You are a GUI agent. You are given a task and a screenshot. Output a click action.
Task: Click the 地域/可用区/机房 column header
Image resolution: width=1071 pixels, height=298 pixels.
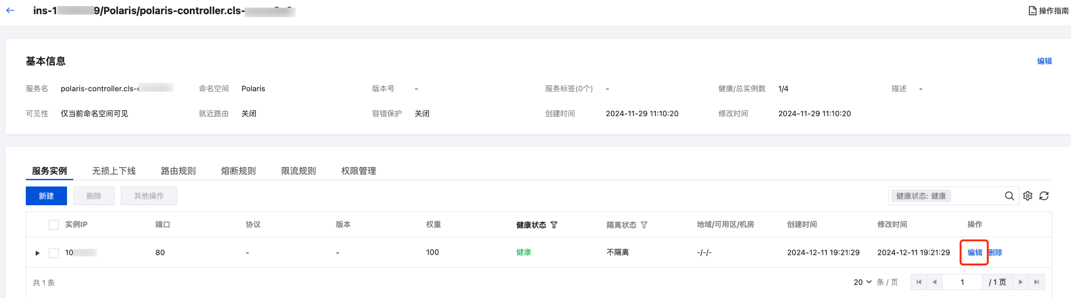pyautogui.click(x=725, y=225)
